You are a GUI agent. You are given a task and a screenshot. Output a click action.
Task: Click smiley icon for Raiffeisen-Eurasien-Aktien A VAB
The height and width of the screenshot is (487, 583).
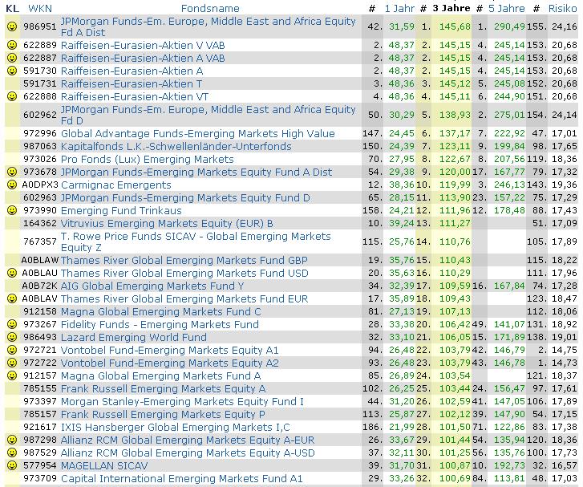12,58
